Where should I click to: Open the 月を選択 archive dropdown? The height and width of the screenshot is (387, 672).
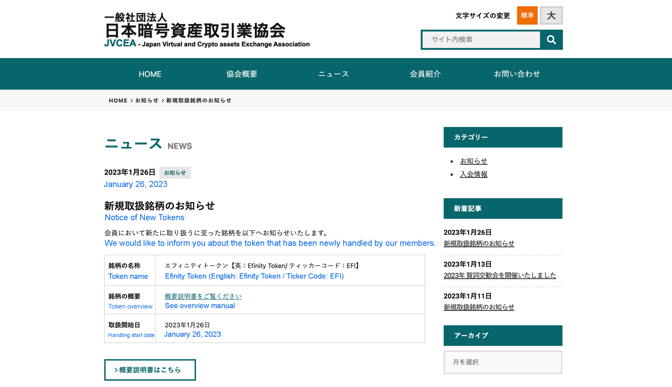(x=503, y=362)
